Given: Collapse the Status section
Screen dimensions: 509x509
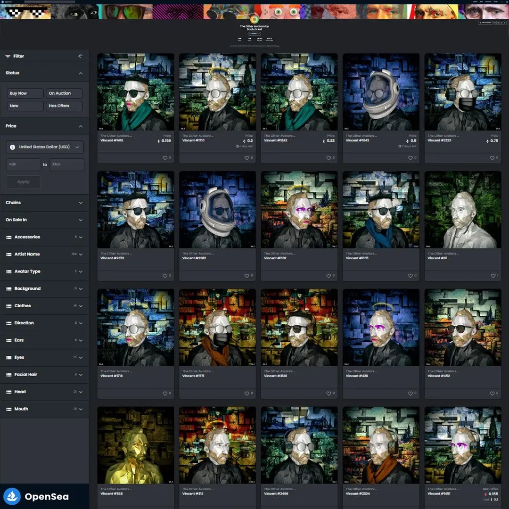Looking at the screenshot, I should pyautogui.click(x=44, y=73).
